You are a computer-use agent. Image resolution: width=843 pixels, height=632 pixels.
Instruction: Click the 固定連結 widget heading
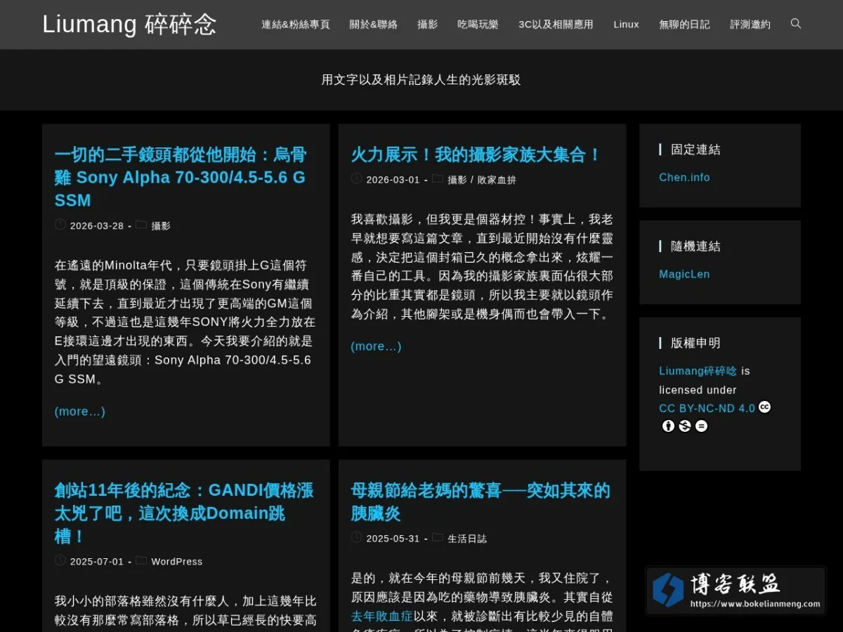(x=695, y=150)
